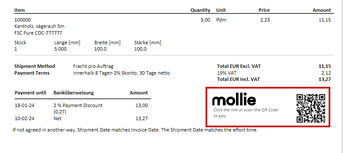Click the 10-02-24 Net payment row
This screenshot has width=343, height=153.
pyautogui.click(x=81, y=118)
